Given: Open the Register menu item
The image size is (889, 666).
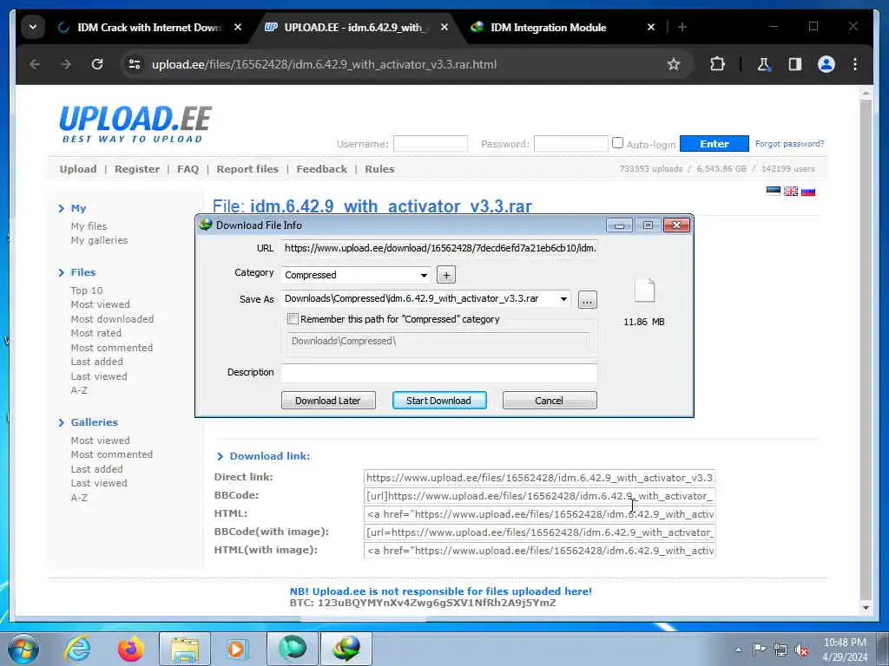Looking at the screenshot, I should [137, 169].
